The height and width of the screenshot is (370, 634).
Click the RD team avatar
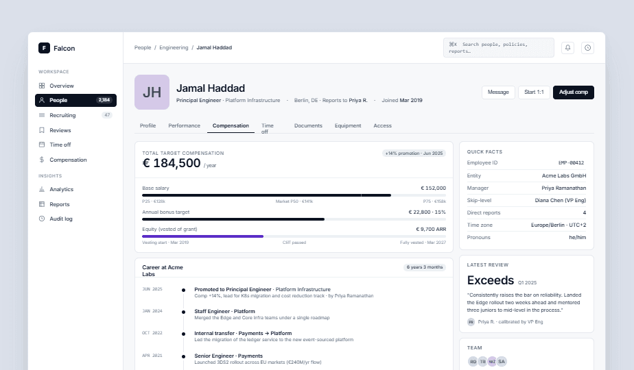pyautogui.click(x=473, y=362)
